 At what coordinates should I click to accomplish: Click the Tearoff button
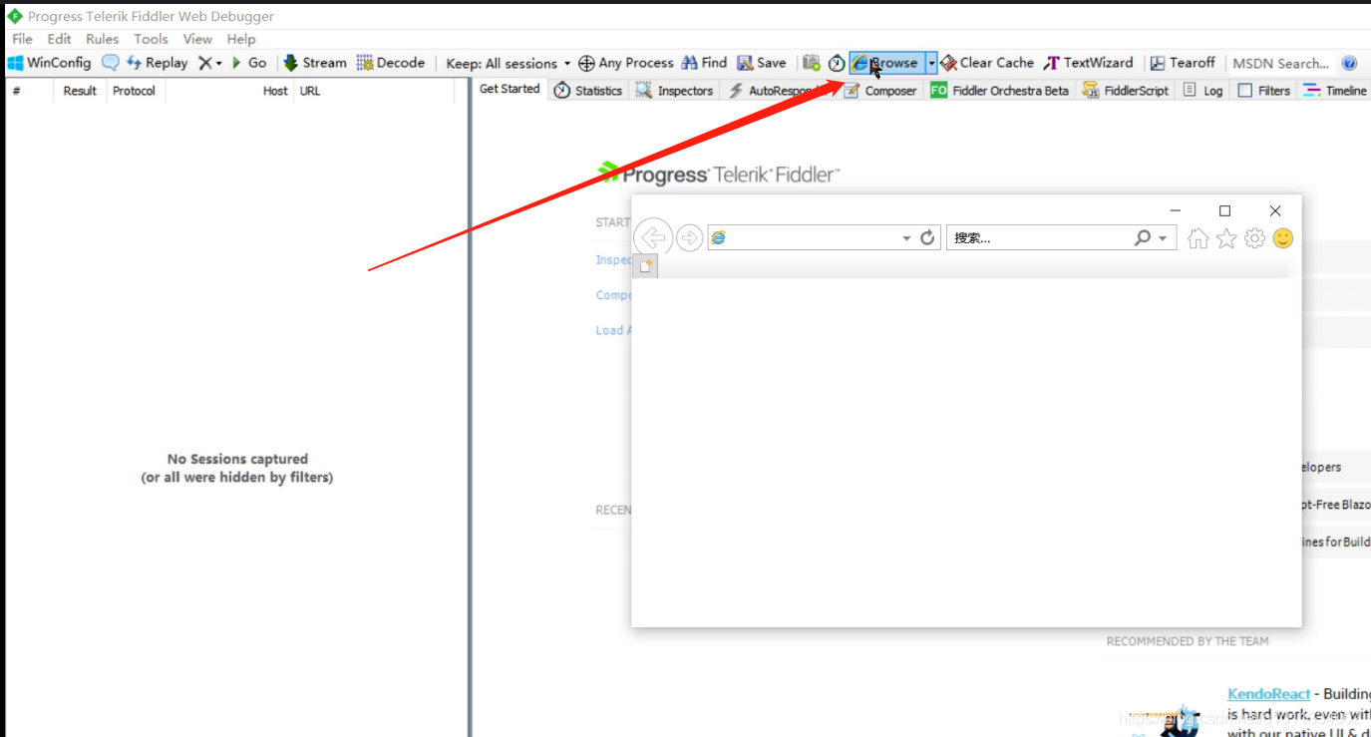(1183, 63)
